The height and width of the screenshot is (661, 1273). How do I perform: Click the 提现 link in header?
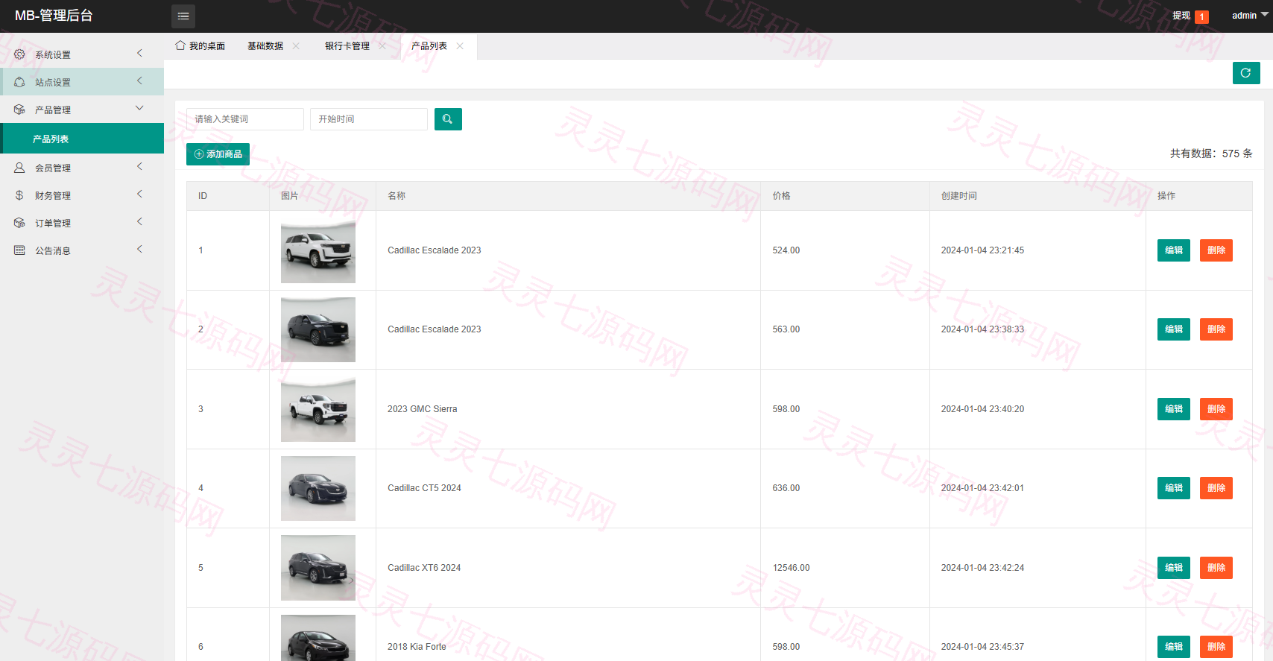1181,16
